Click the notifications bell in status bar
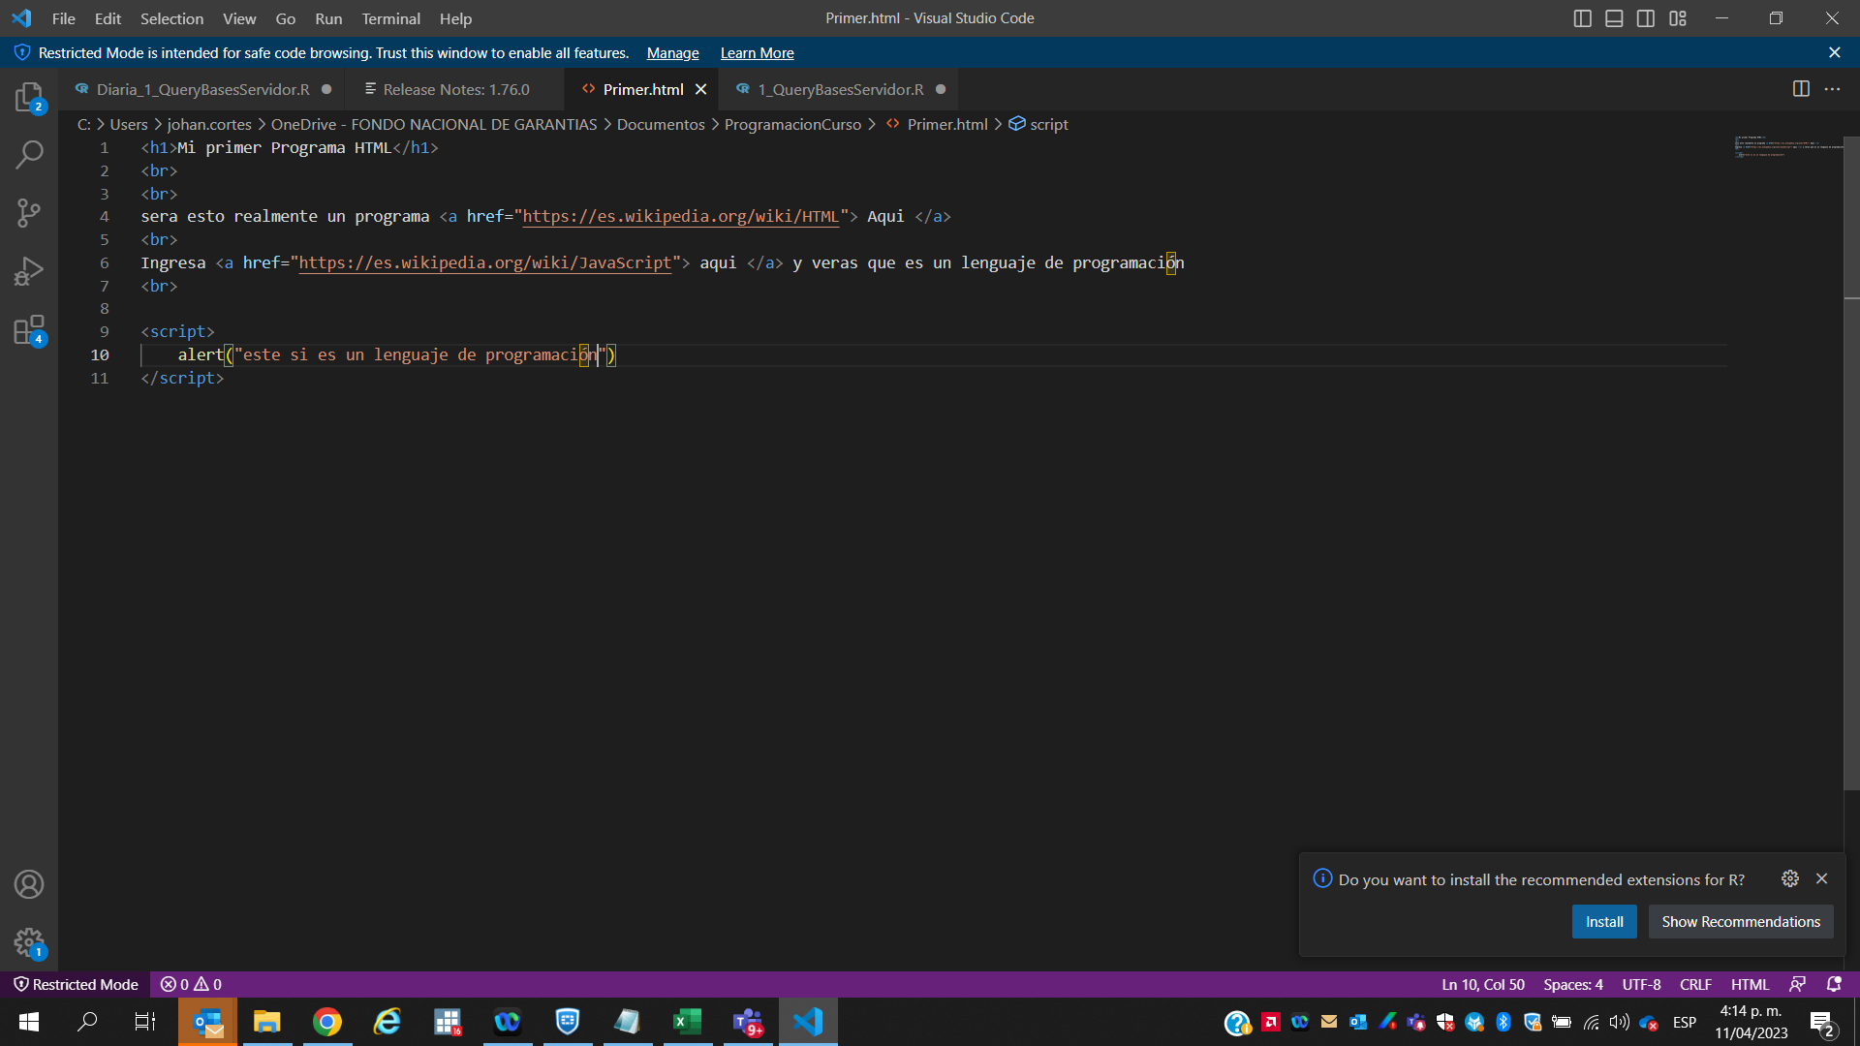1860x1046 pixels. 1834,984
